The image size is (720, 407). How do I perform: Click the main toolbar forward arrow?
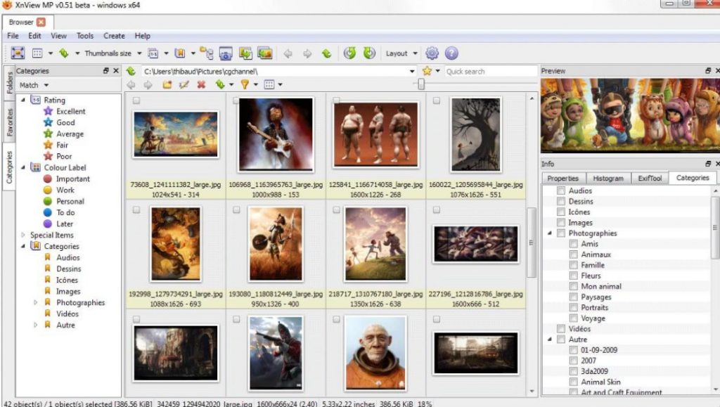pos(307,53)
